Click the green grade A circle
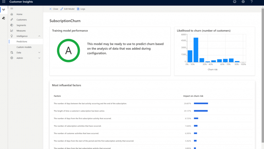The image size is (264, 149). tap(68, 51)
